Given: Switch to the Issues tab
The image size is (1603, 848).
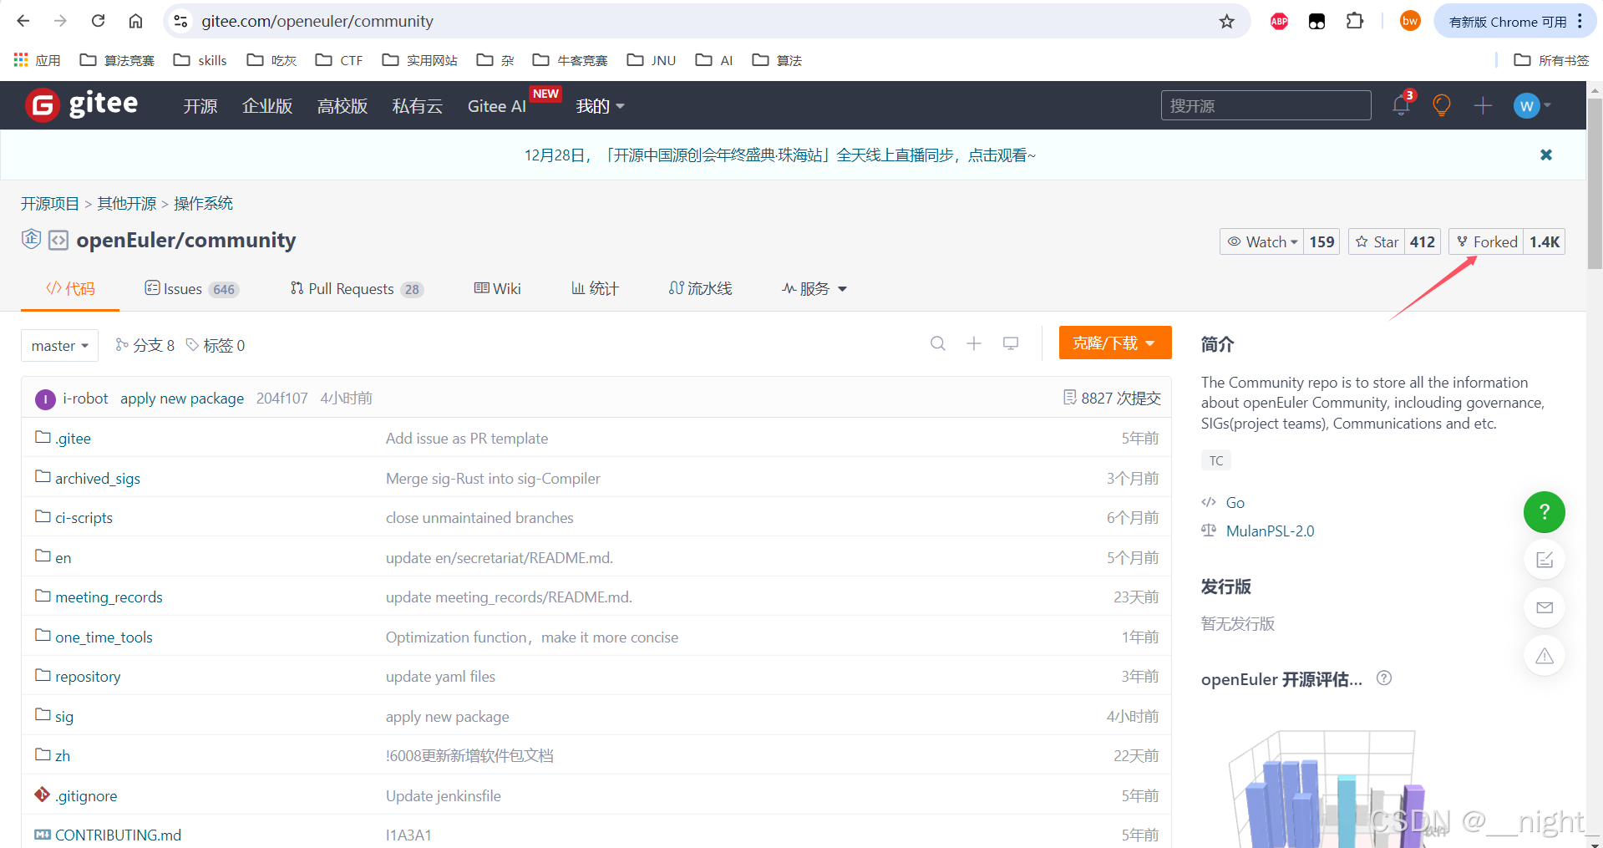Looking at the screenshot, I should pyautogui.click(x=191, y=288).
